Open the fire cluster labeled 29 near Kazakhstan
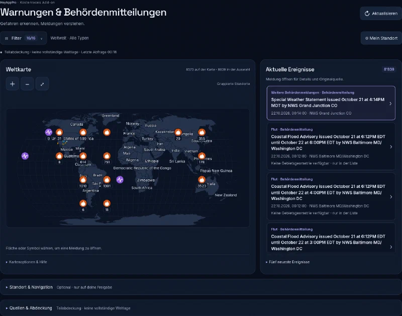 tap(178, 132)
